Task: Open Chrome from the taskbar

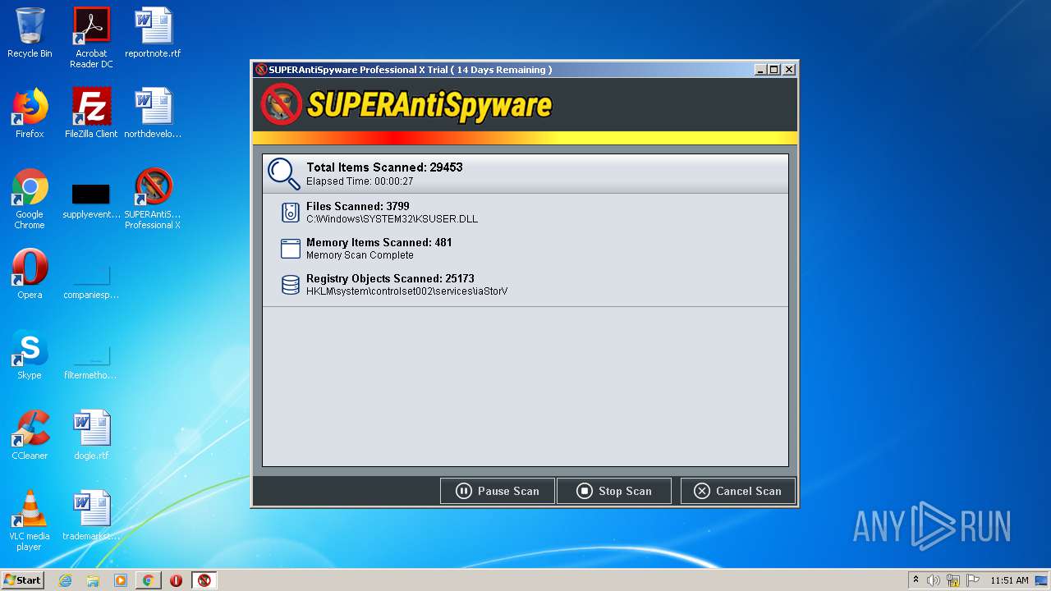Action: tap(148, 580)
